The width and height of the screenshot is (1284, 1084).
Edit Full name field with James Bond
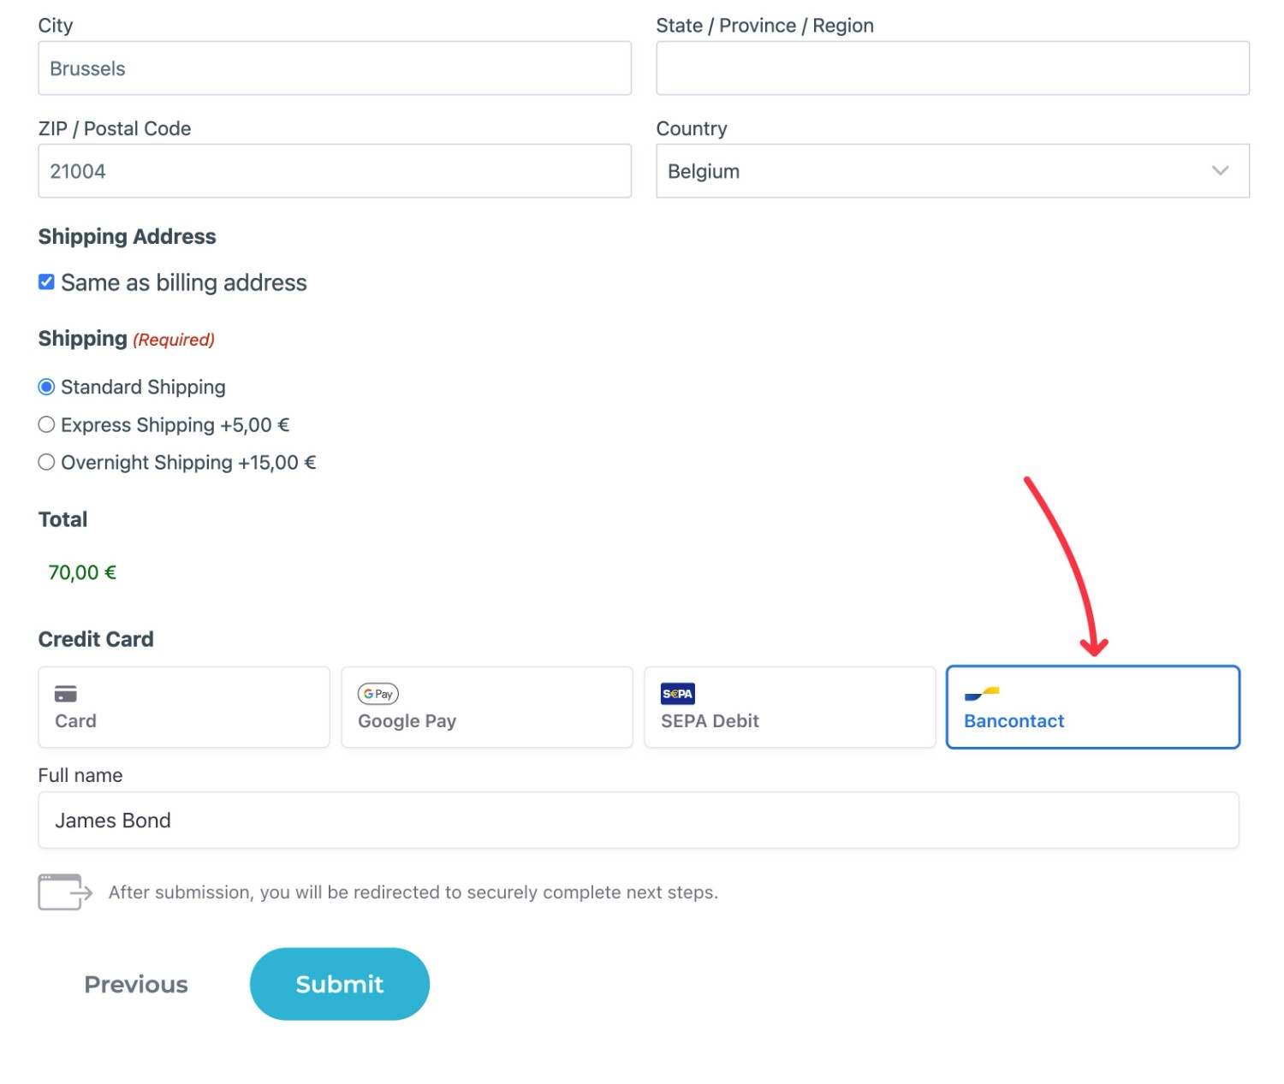click(639, 820)
